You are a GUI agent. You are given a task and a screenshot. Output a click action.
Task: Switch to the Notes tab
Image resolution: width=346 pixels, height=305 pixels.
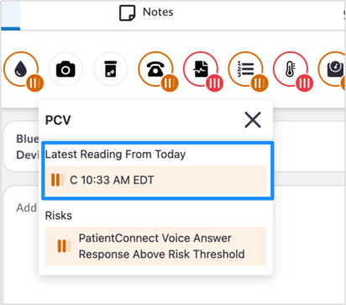146,13
